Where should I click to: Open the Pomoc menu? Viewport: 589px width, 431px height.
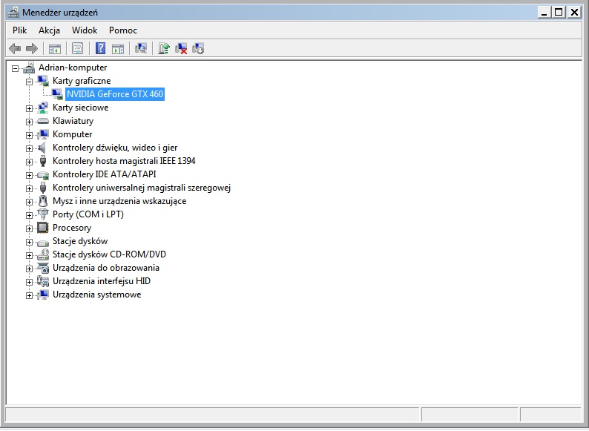(123, 30)
